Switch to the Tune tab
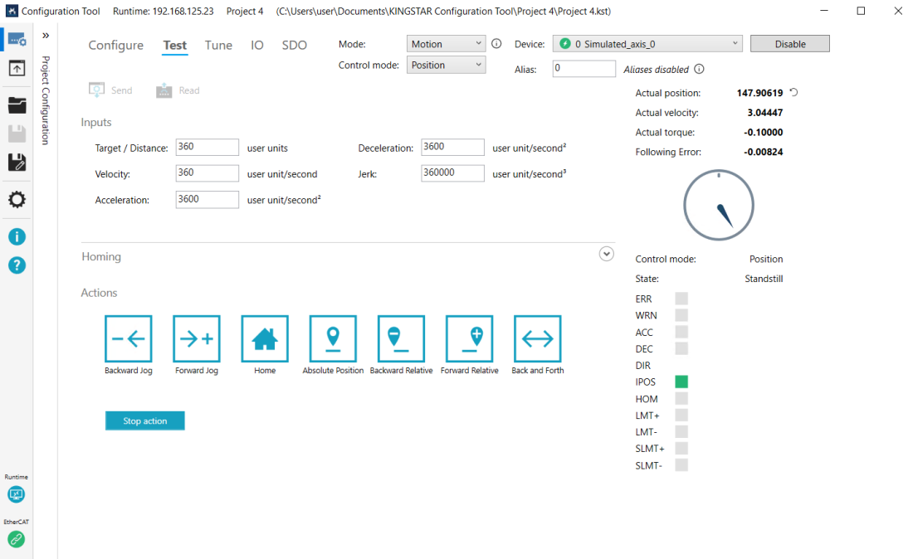913x559 pixels. [218, 46]
